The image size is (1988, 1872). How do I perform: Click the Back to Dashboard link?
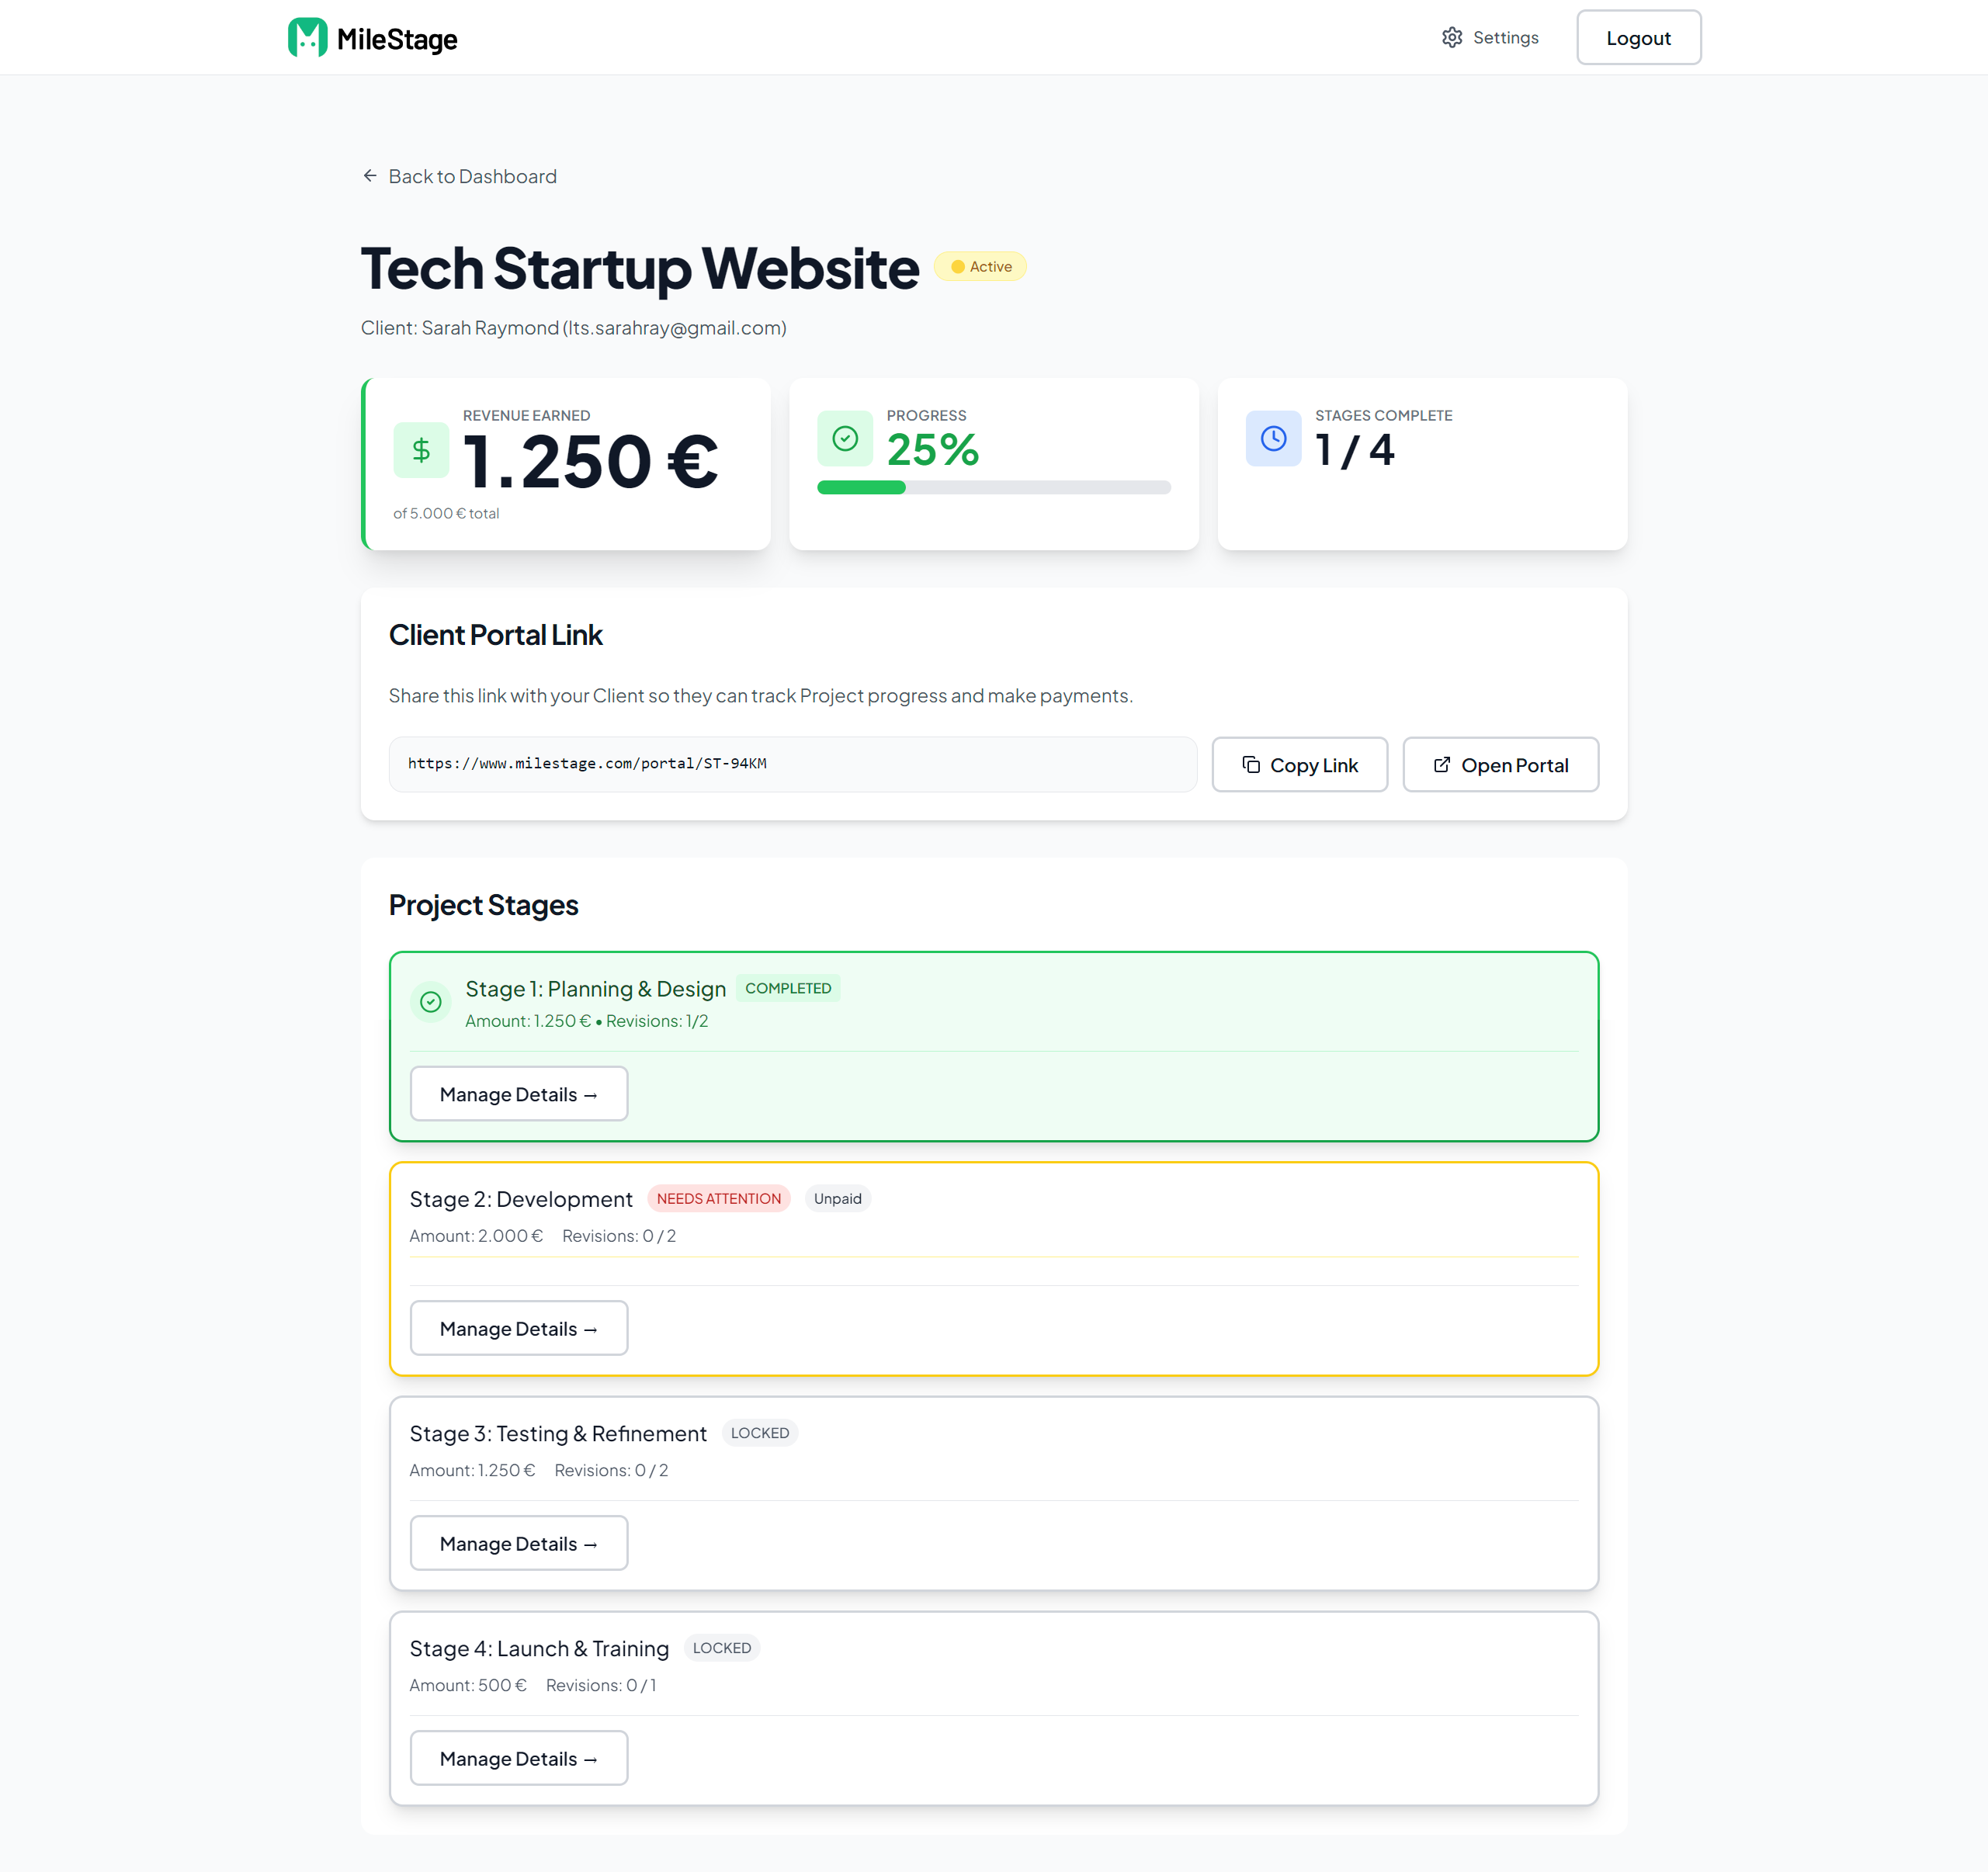point(472,176)
